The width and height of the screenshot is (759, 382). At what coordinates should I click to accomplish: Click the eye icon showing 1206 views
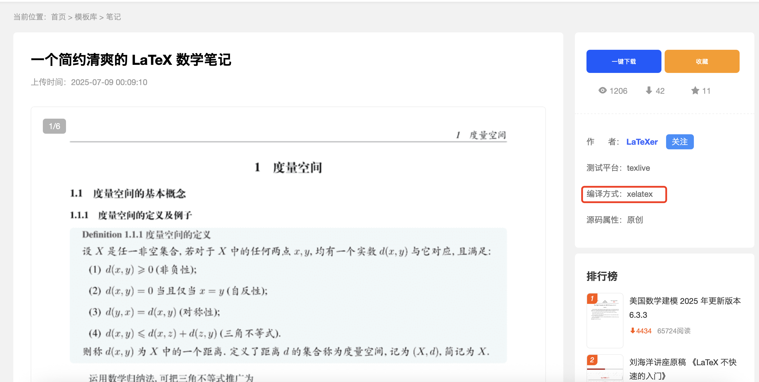(603, 91)
